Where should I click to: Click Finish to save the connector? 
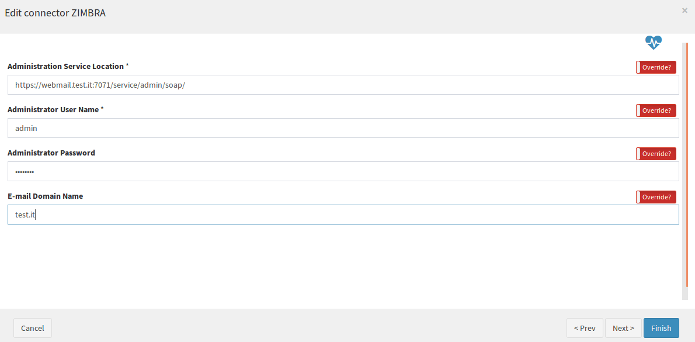[x=661, y=328]
